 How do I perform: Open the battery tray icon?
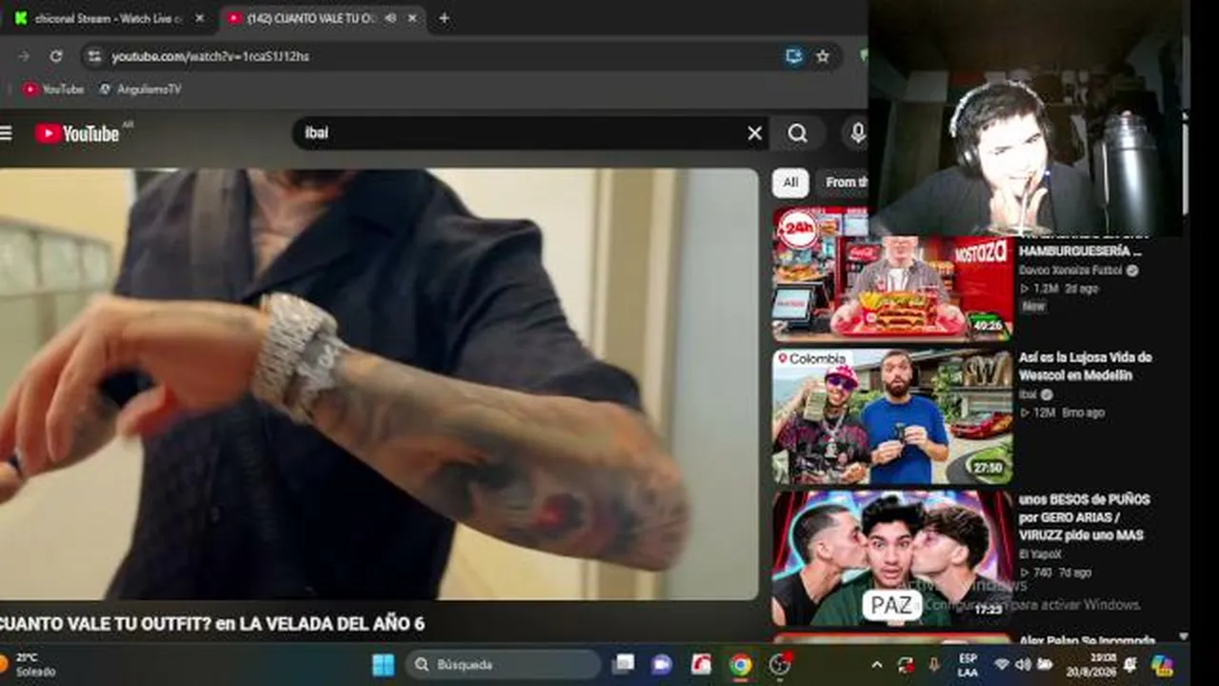click(x=1045, y=664)
